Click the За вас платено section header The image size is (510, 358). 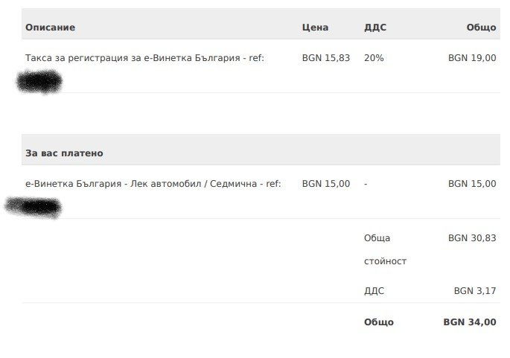[x=64, y=153]
